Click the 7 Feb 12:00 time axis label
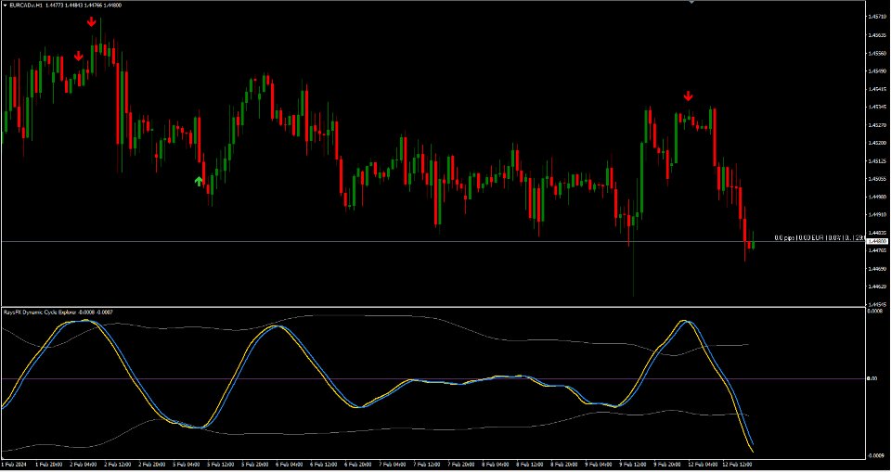Screen dimensions: 891x472 pyautogui.click(x=427, y=465)
